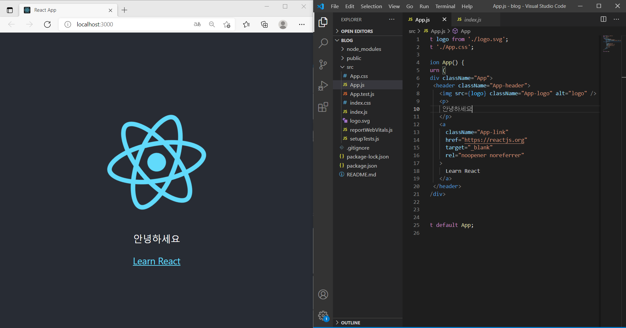Open the Source Control view

point(323,64)
